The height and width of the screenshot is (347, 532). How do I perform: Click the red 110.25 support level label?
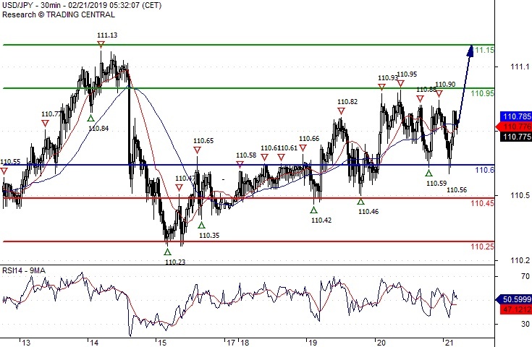(483, 247)
